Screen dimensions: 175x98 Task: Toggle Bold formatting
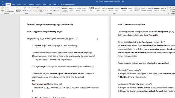click(x=17, y=11)
